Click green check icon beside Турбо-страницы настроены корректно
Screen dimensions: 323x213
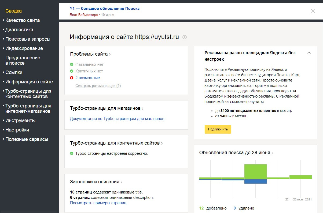pos(72,153)
